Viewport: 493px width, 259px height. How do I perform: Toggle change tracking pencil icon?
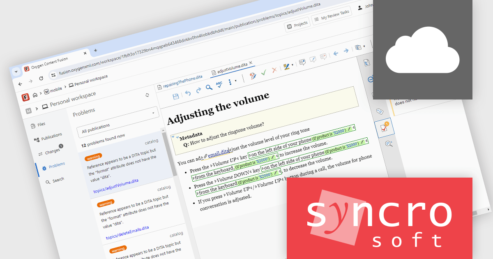253,75
